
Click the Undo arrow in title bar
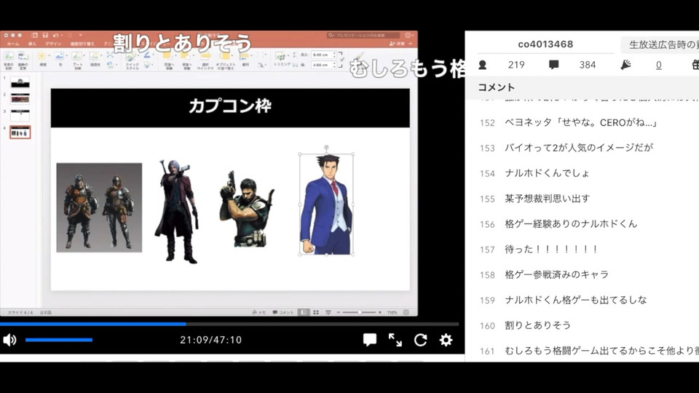tap(56, 35)
